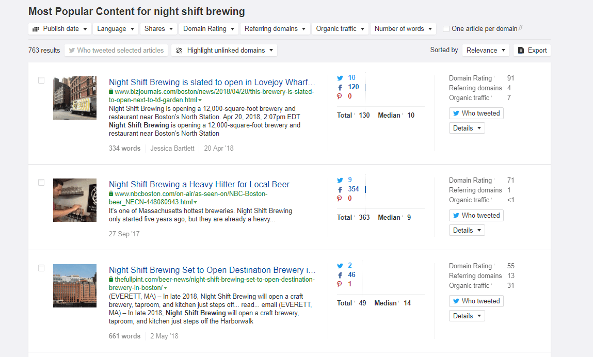Viewport: 593px width, 357px height.
Task: Click the '661 words' label
Action: [x=124, y=336]
